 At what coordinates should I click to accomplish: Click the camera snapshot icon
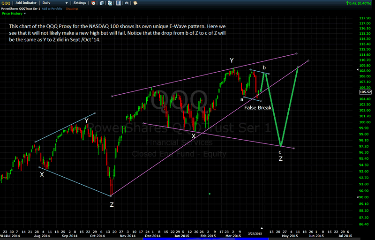[127, 3]
